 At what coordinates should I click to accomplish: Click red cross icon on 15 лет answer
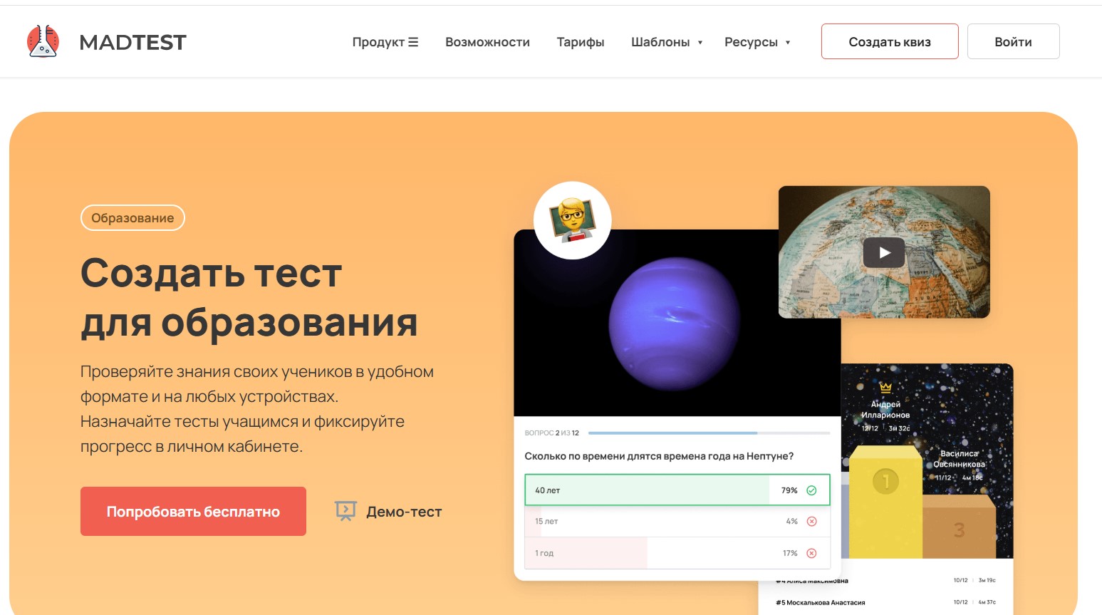point(811,522)
